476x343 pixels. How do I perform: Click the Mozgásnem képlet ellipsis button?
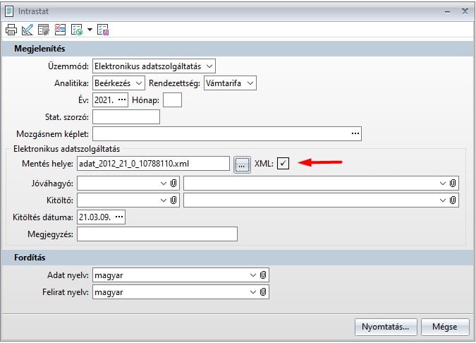(355, 134)
